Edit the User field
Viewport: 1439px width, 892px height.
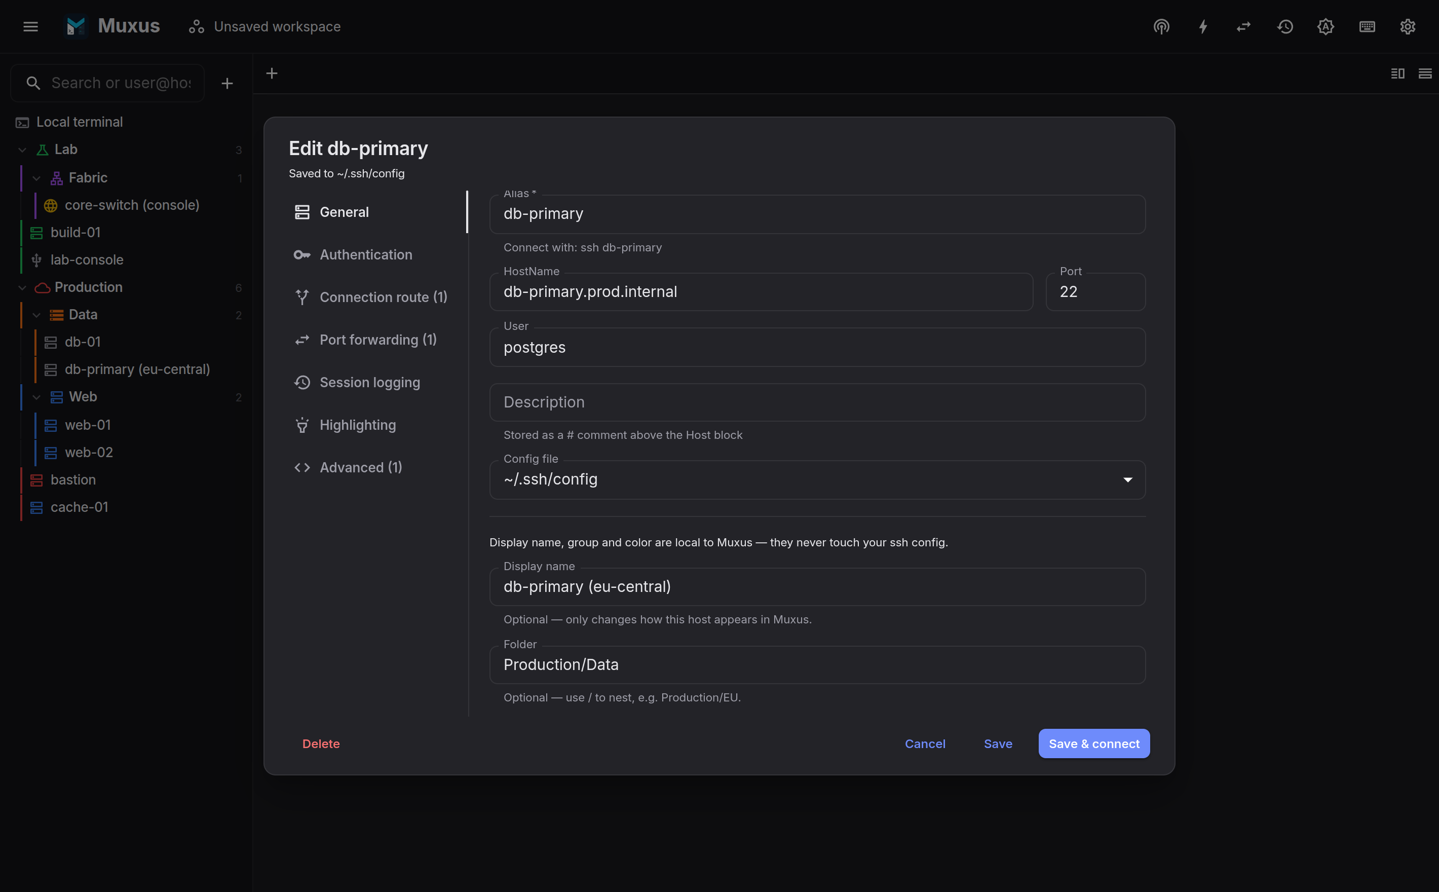[817, 347]
